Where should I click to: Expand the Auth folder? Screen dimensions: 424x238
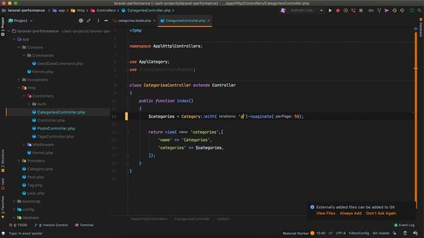(29, 104)
